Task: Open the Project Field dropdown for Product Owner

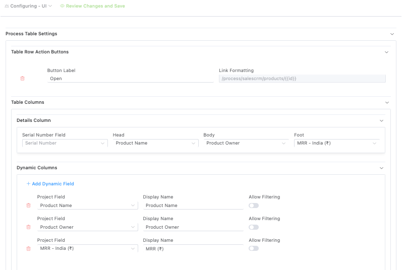Action: [x=88, y=227]
